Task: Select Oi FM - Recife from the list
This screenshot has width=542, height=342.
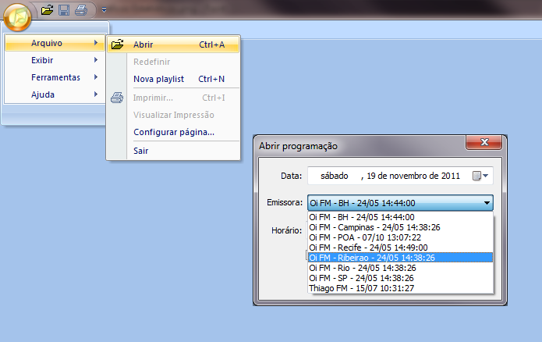Action: (400, 248)
